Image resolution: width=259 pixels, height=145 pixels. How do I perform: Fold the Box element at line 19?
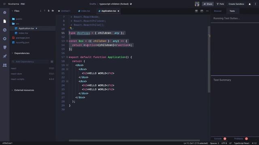67,65
